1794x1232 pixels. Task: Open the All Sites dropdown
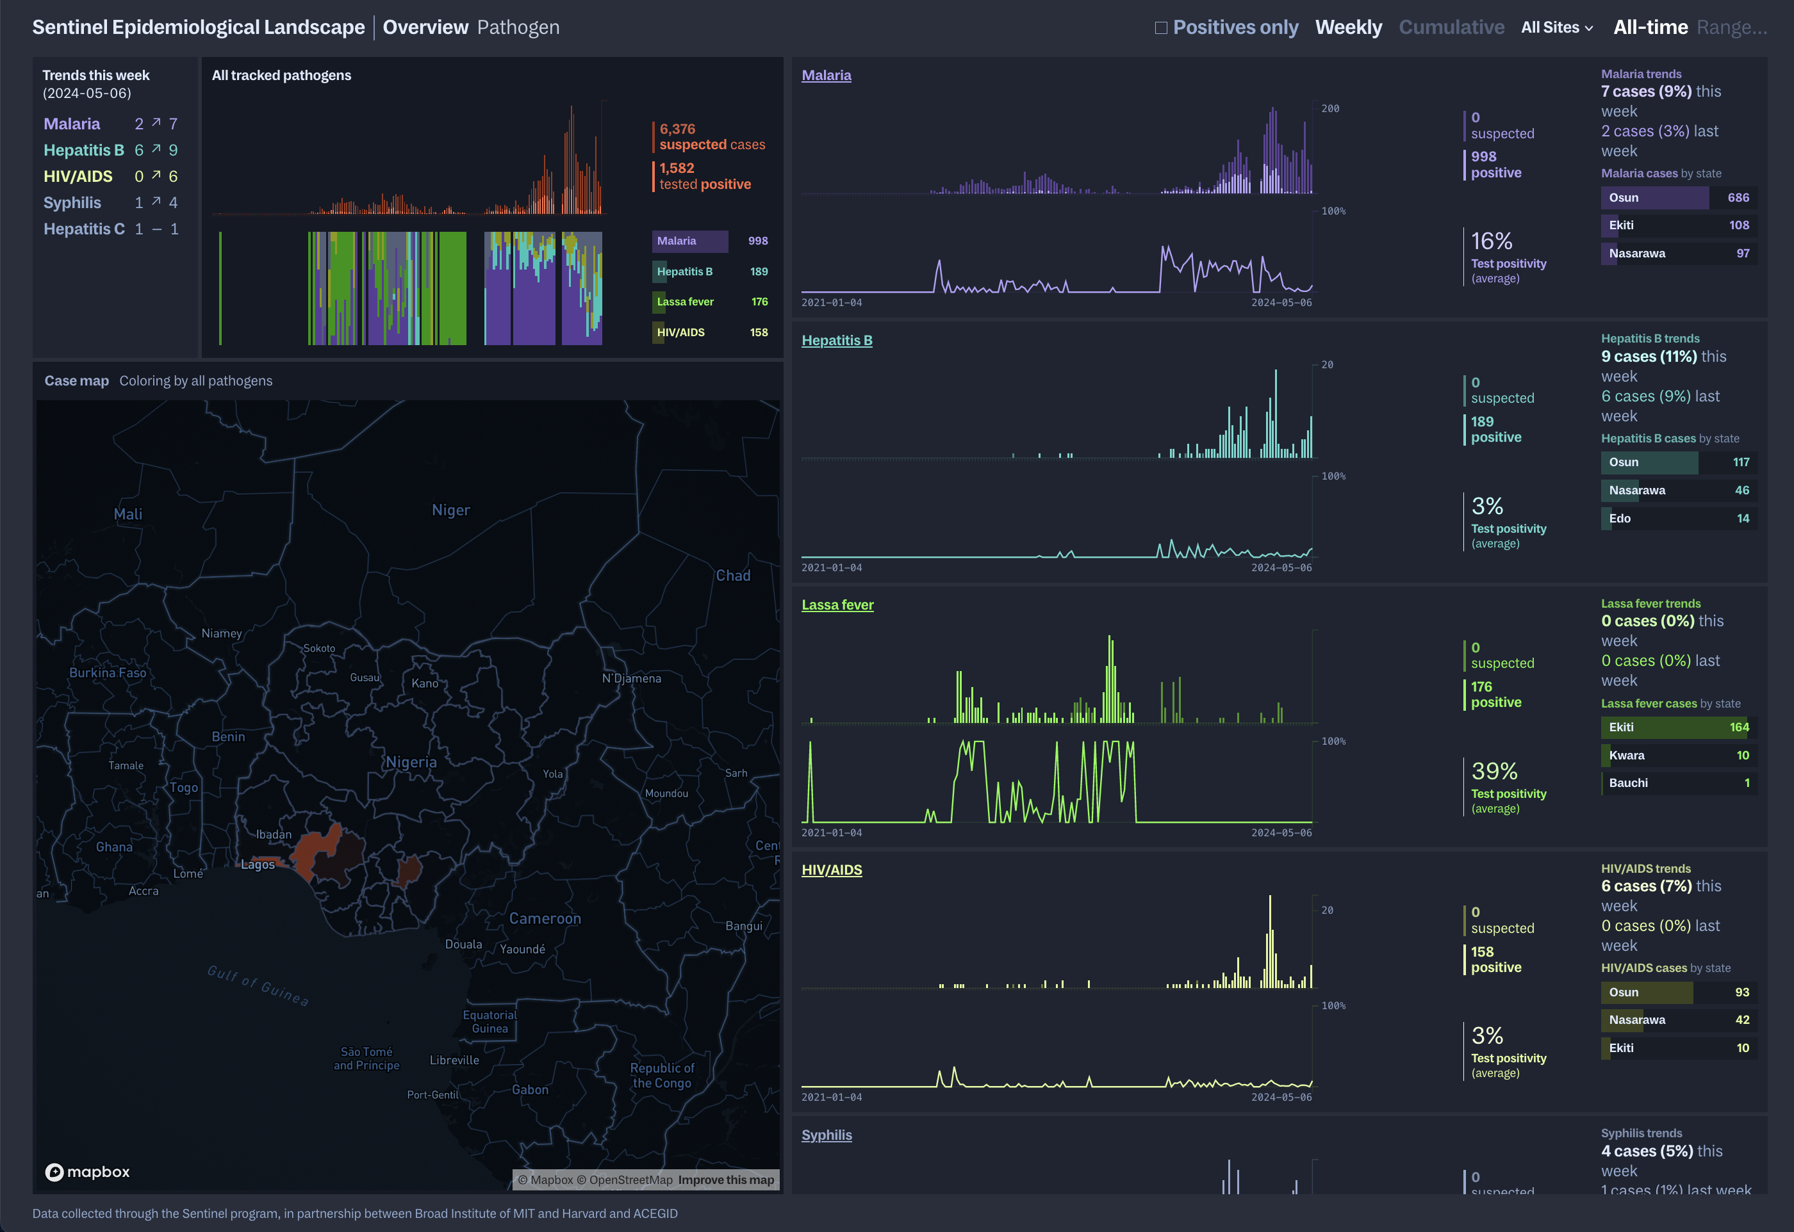[1557, 27]
